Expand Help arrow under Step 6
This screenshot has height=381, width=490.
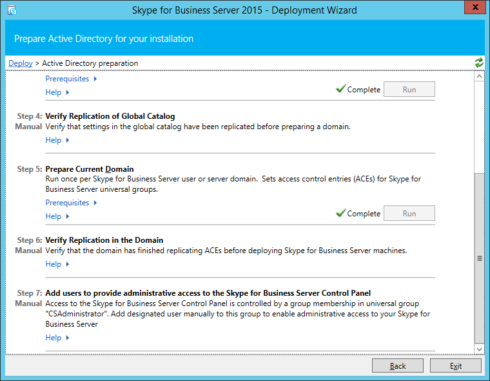tap(68, 264)
